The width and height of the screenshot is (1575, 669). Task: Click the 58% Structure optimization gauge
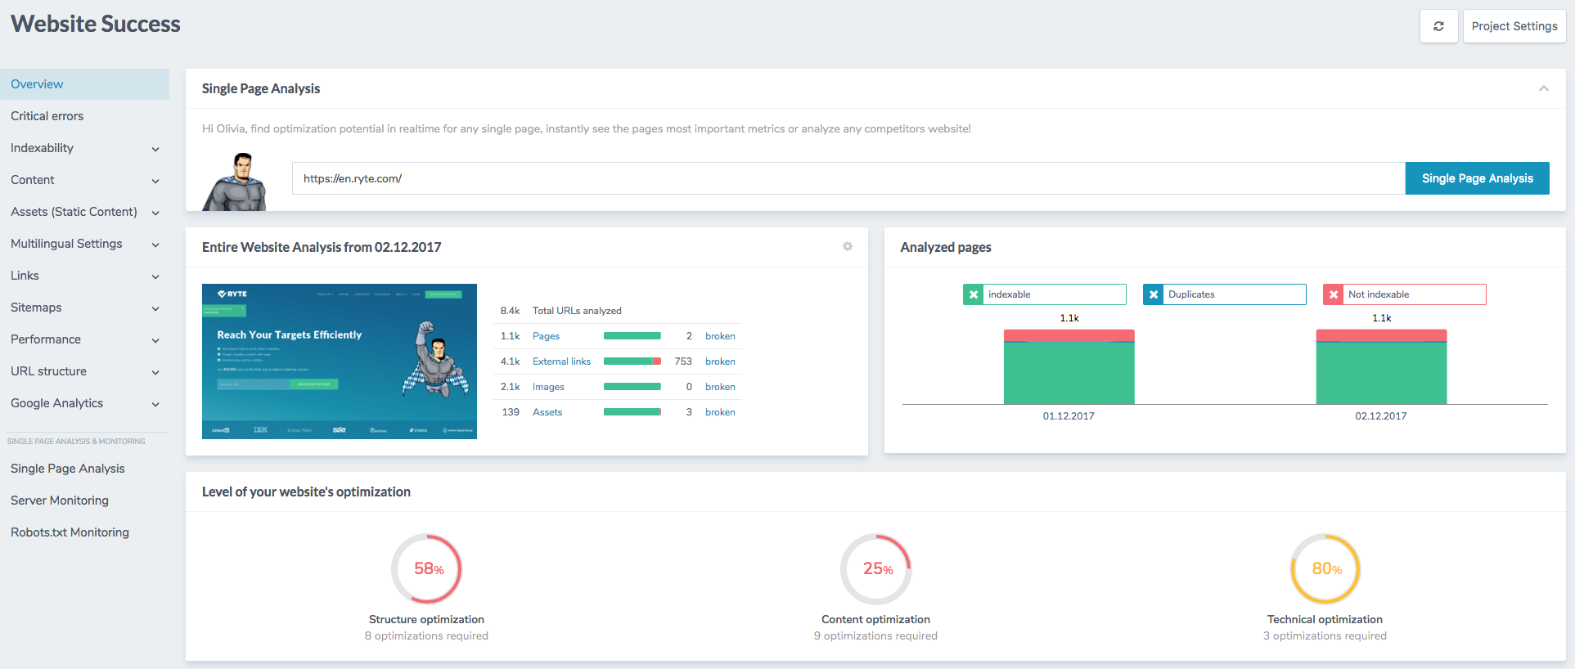point(427,568)
